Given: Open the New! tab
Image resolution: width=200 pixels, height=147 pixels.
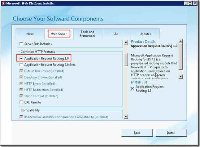Looking at the screenshot, I should tap(30, 34).
